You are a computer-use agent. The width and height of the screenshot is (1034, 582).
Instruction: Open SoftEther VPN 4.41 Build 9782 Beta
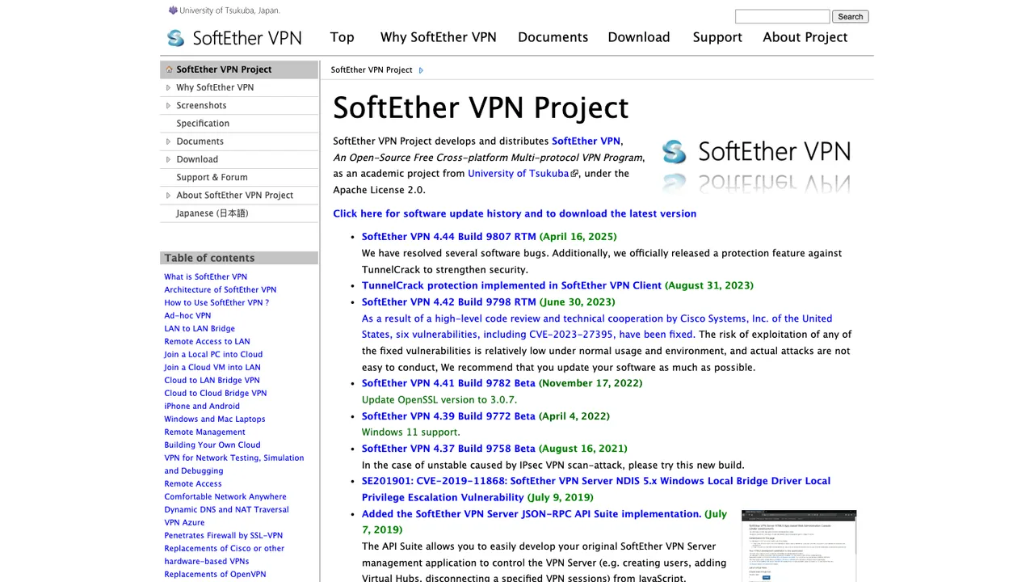click(448, 383)
